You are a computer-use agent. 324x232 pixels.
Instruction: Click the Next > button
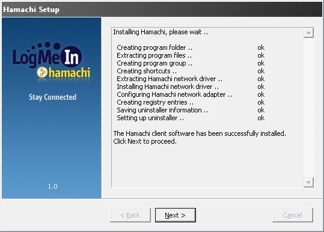[x=176, y=215]
